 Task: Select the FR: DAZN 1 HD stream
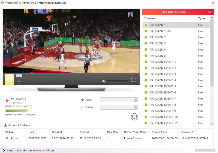tap(176, 31)
